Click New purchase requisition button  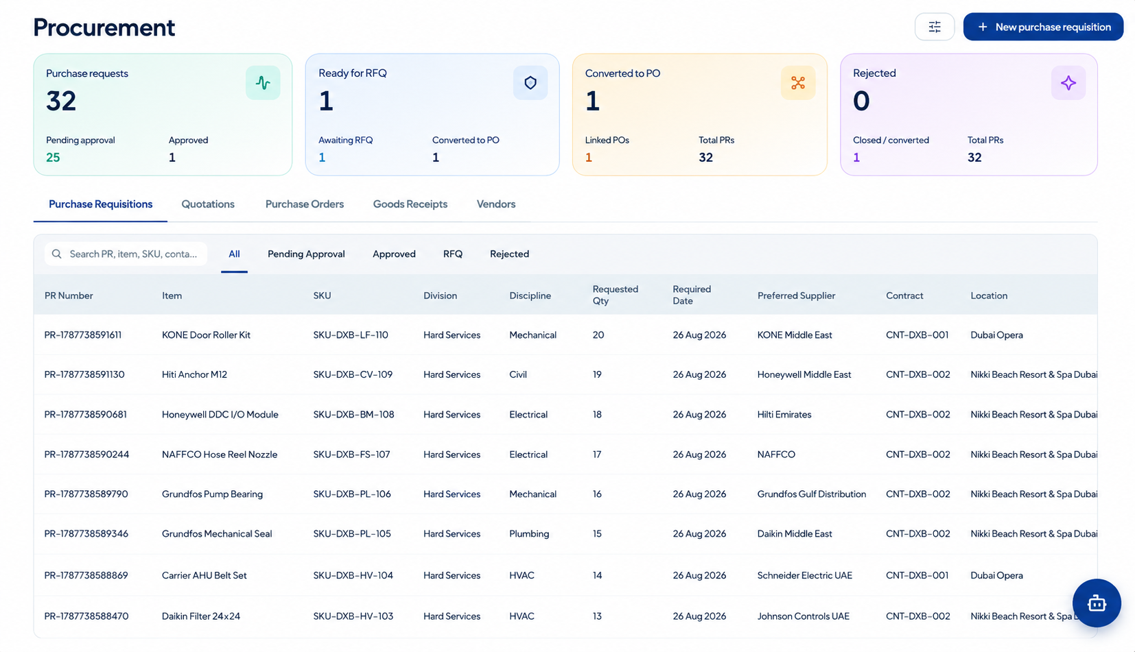tap(1043, 27)
